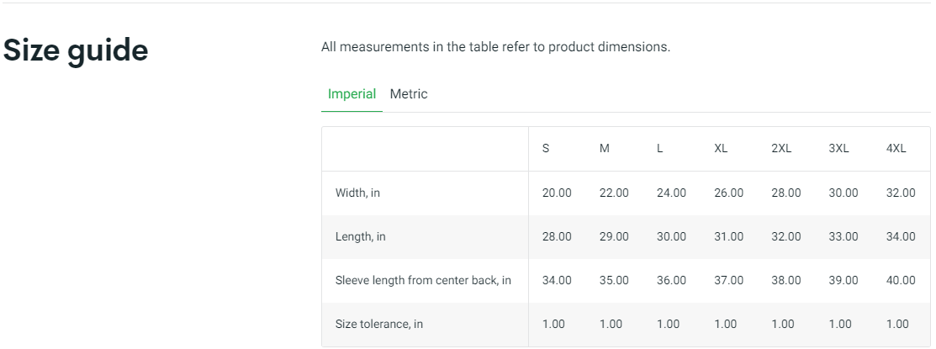Click the 30.00 length value for L
The width and height of the screenshot is (936, 349).
[671, 237]
